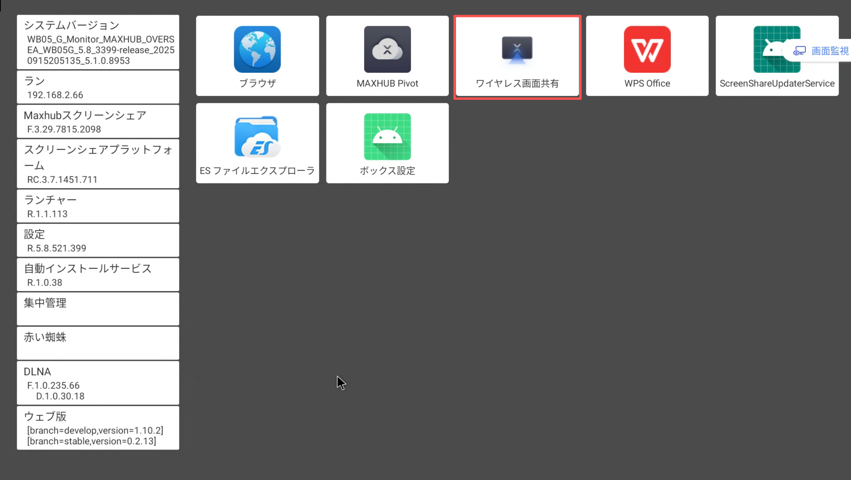Select the スクリーンシェアプラットフォーム entry
The width and height of the screenshot is (851, 480).
coord(98,164)
